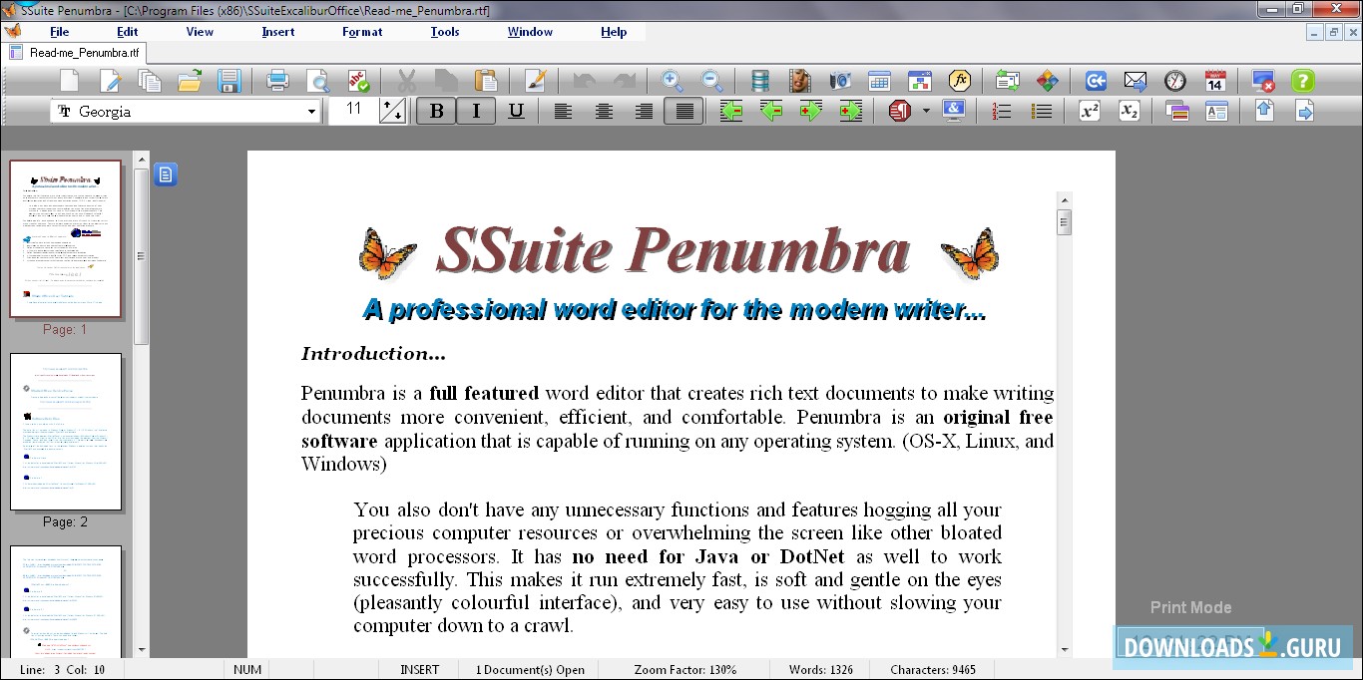
Task: Open the Format menu
Action: point(361,31)
